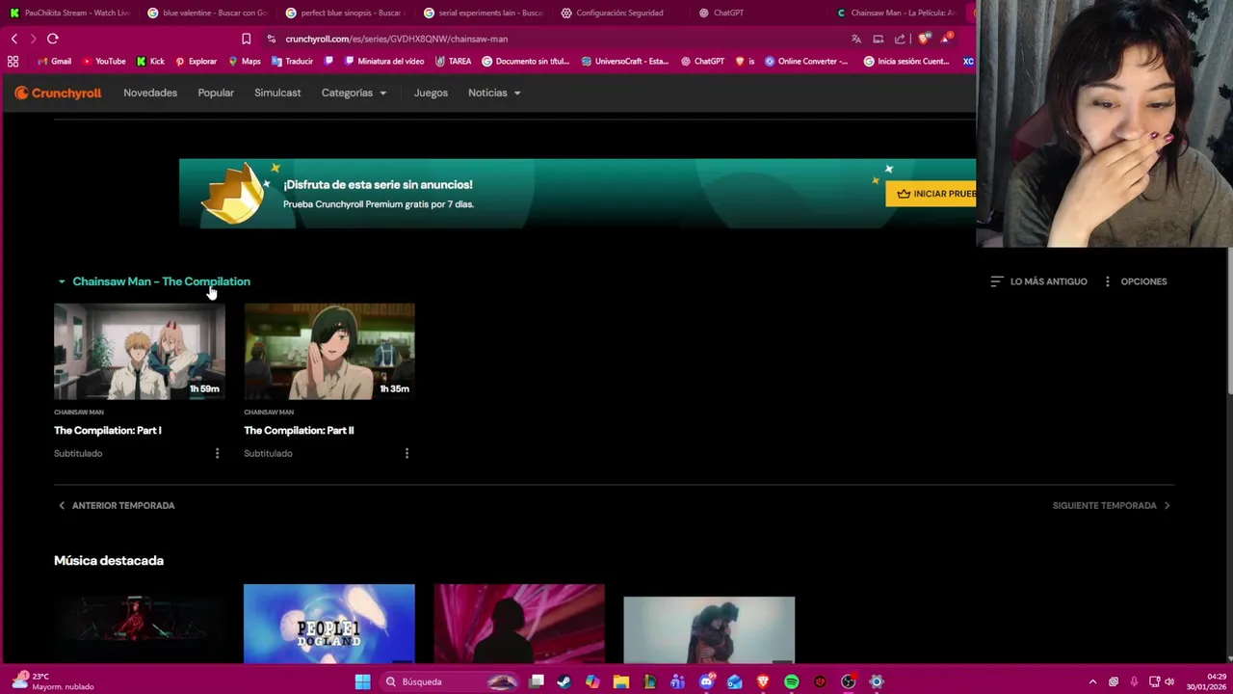Open the LO MÁS ANTIGUO sort control
The width and height of the screenshot is (1233, 694).
pyautogui.click(x=1038, y=281)
